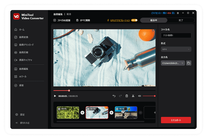Image resolution: width=207 pixels, height=139 pixels.
Task: Click the エクスポート button
Action: [176, 120]
